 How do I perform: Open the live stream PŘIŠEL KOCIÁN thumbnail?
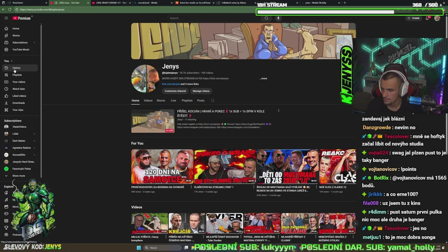click(153, 121)
